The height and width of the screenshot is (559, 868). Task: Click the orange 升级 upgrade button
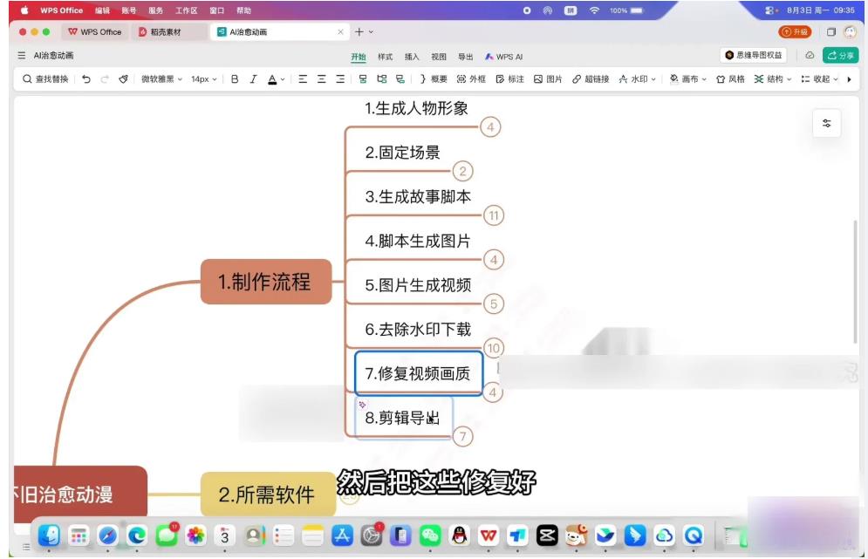795,31
